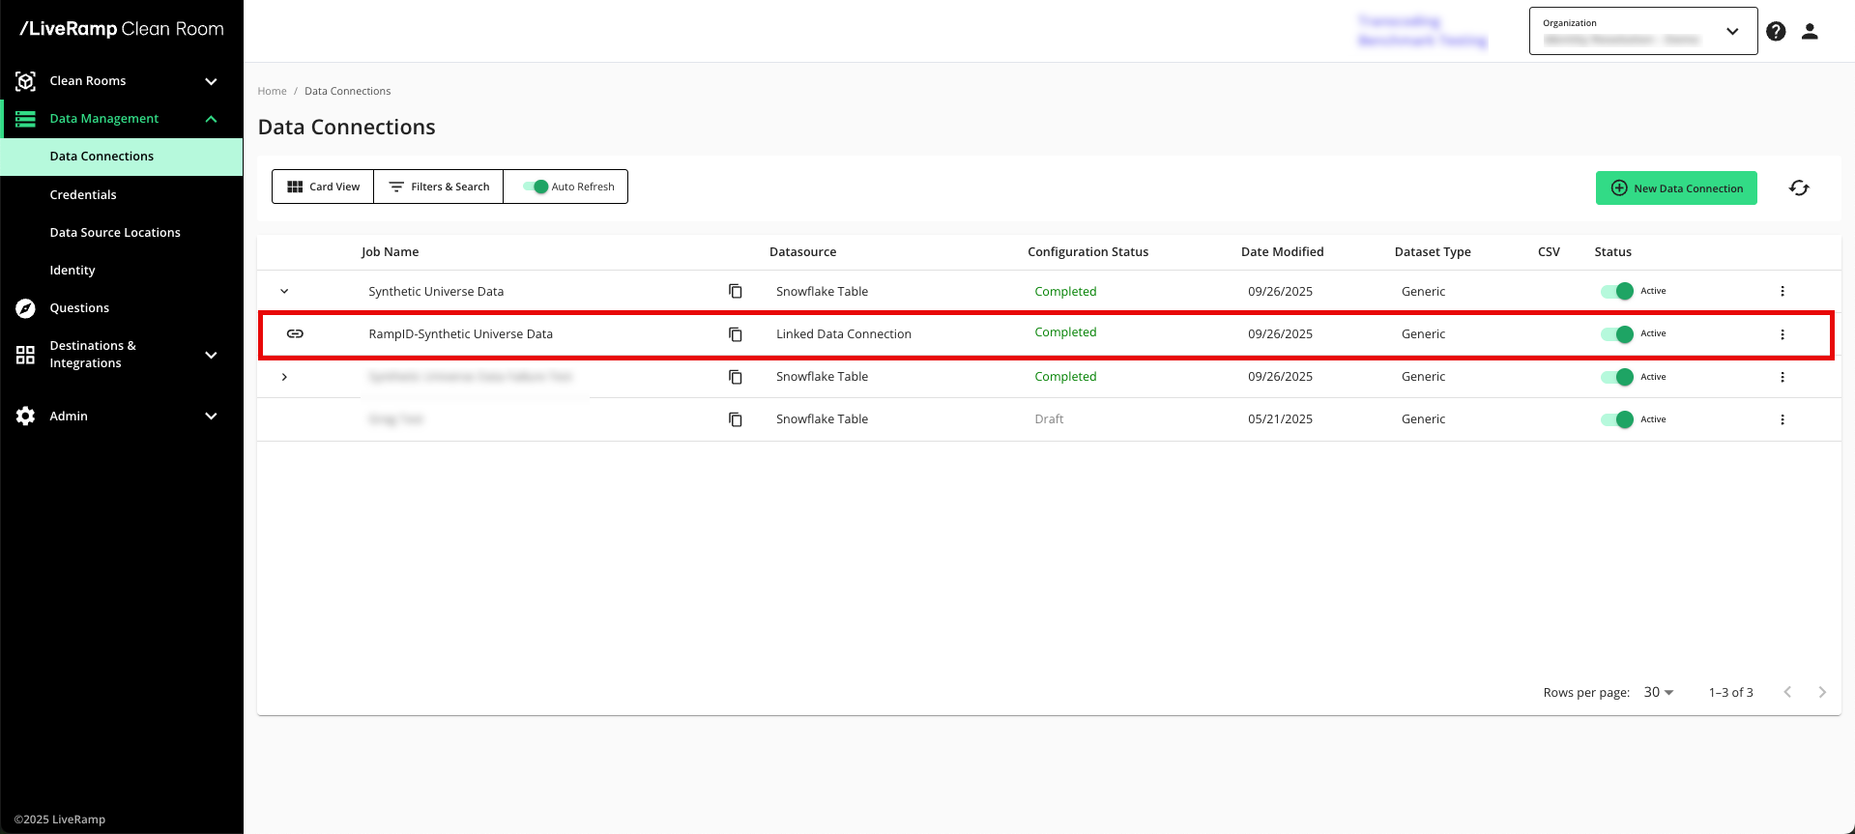
Task: Disable Active status for Synthetic Universe Data
Action: (1617, 291)
